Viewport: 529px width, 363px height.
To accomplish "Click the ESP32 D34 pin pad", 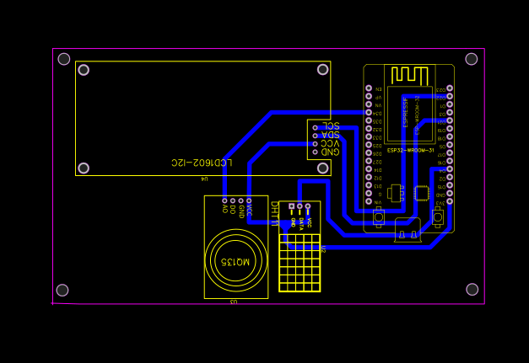I will pyautogui.click(x=369, y=113).
